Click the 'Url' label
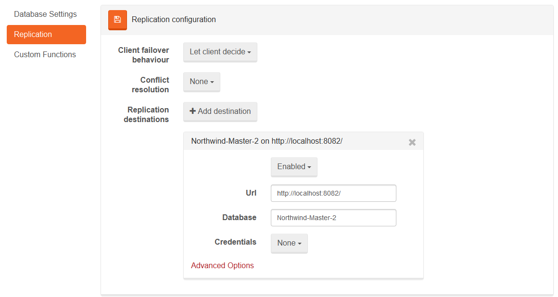 (251, 193)
